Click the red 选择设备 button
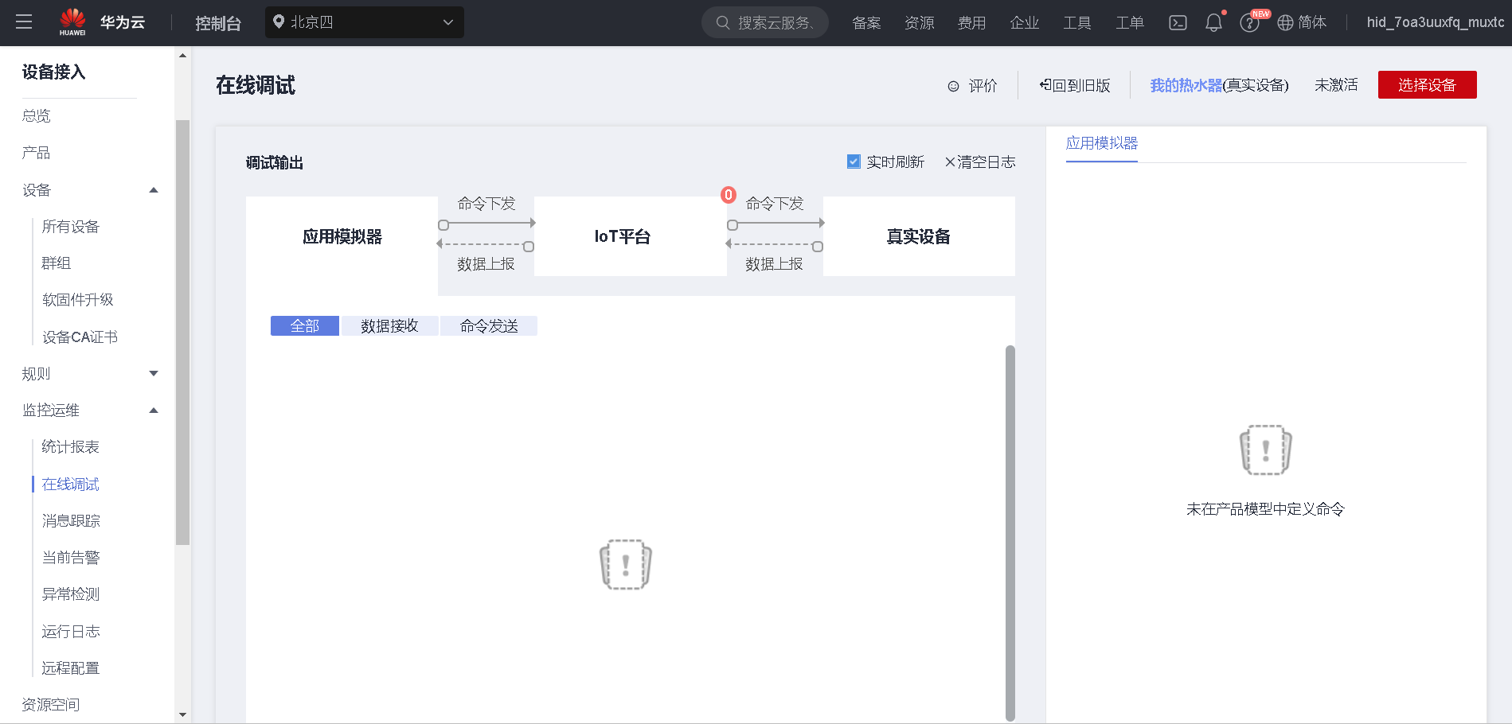Viewport: 1512px width, 724px height. click(x=1427, y=85)
